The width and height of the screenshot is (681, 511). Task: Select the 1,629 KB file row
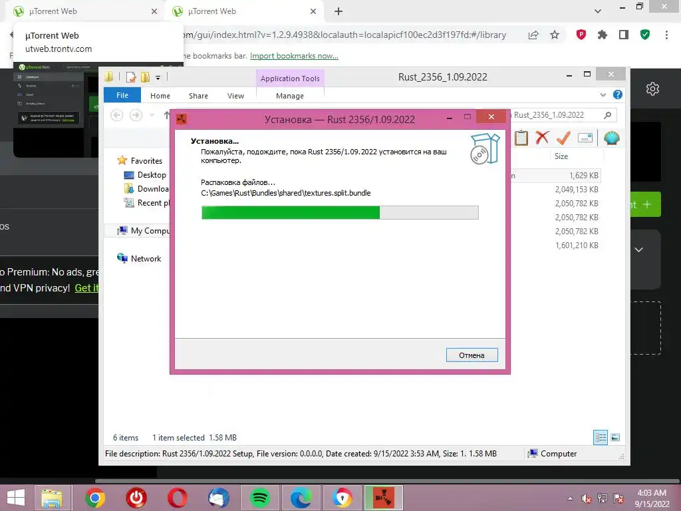point(555,176)
